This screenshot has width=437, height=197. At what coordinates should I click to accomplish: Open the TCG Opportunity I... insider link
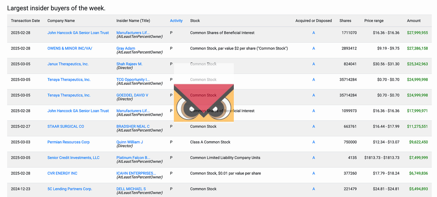pyautogui.click(x=133, y=80)
